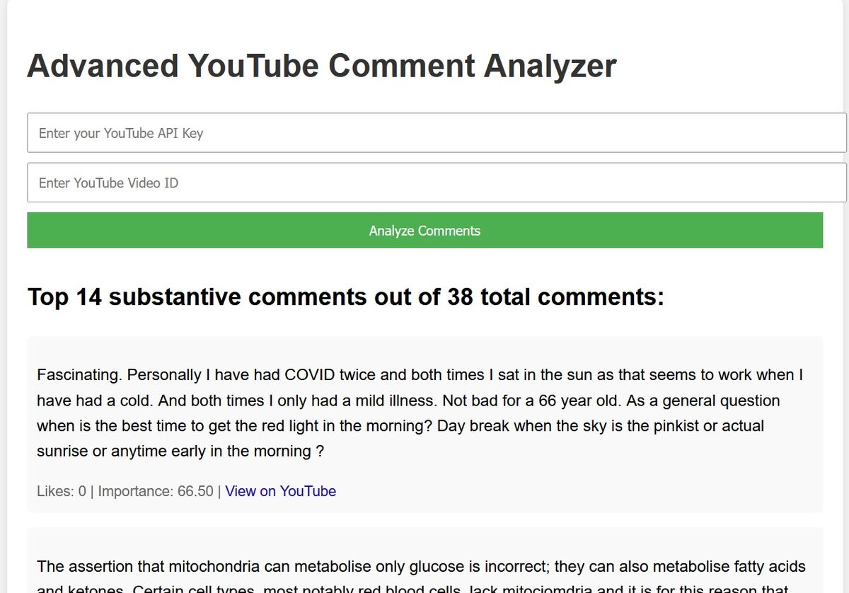
Task: Click the "Importance: 66.50" score text
Action: click(156, 491)
